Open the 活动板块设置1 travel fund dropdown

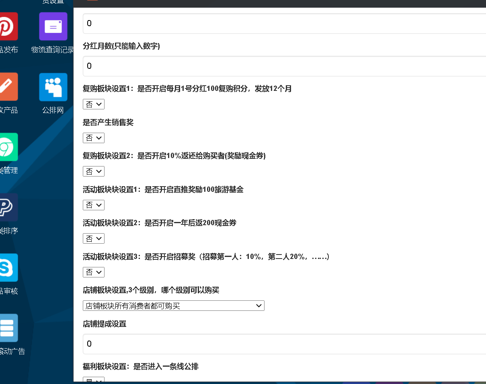94,205
